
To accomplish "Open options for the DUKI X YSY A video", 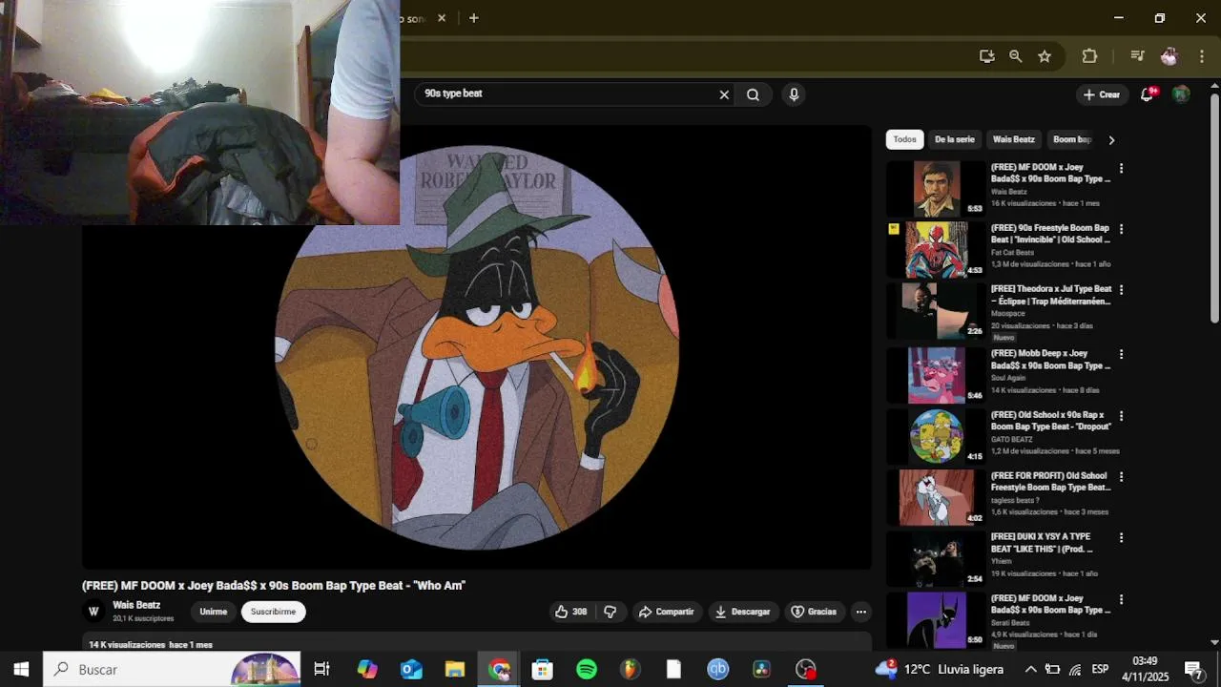I will 1121,537.
